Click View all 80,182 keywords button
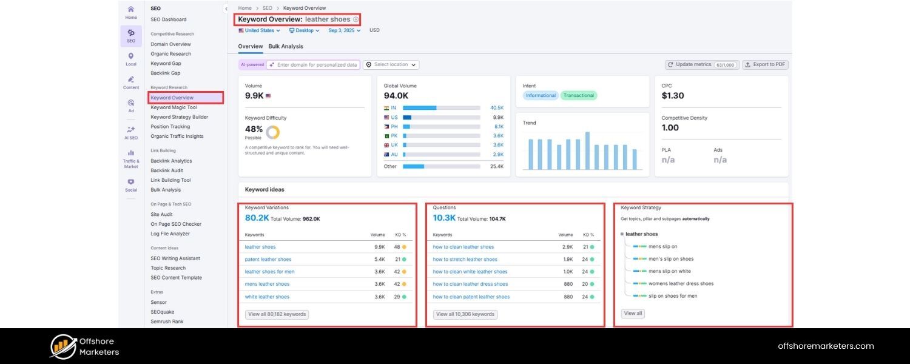This screenshot has width=910, height=364. [x=277, y=314]
